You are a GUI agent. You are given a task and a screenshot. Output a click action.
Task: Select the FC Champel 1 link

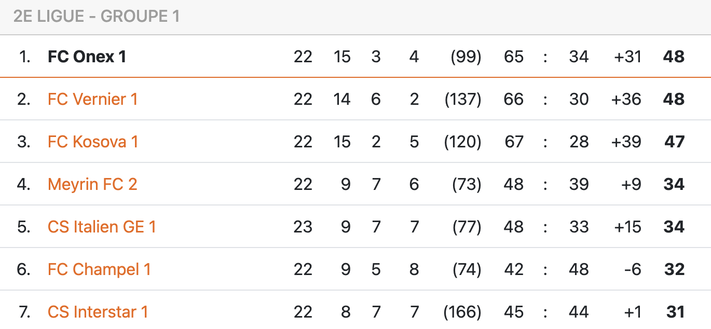coord(99,269)
